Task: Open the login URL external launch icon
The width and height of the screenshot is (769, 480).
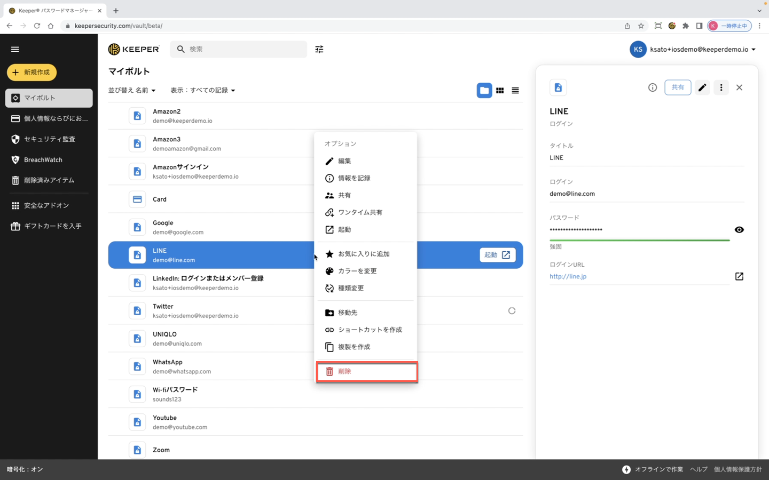Action: [739, 276]
